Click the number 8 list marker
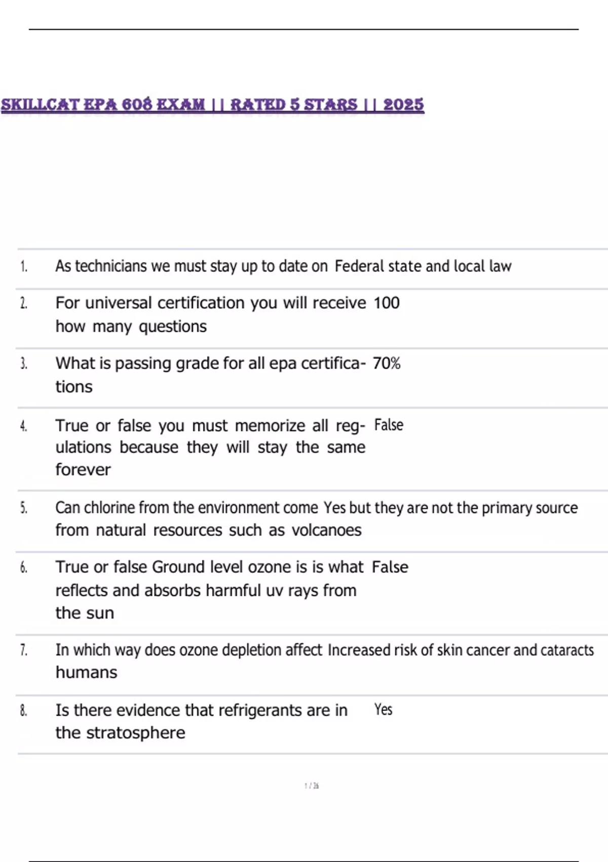This screenshot has height=862, width=608. pyautogui.click(x=24, y=711)
